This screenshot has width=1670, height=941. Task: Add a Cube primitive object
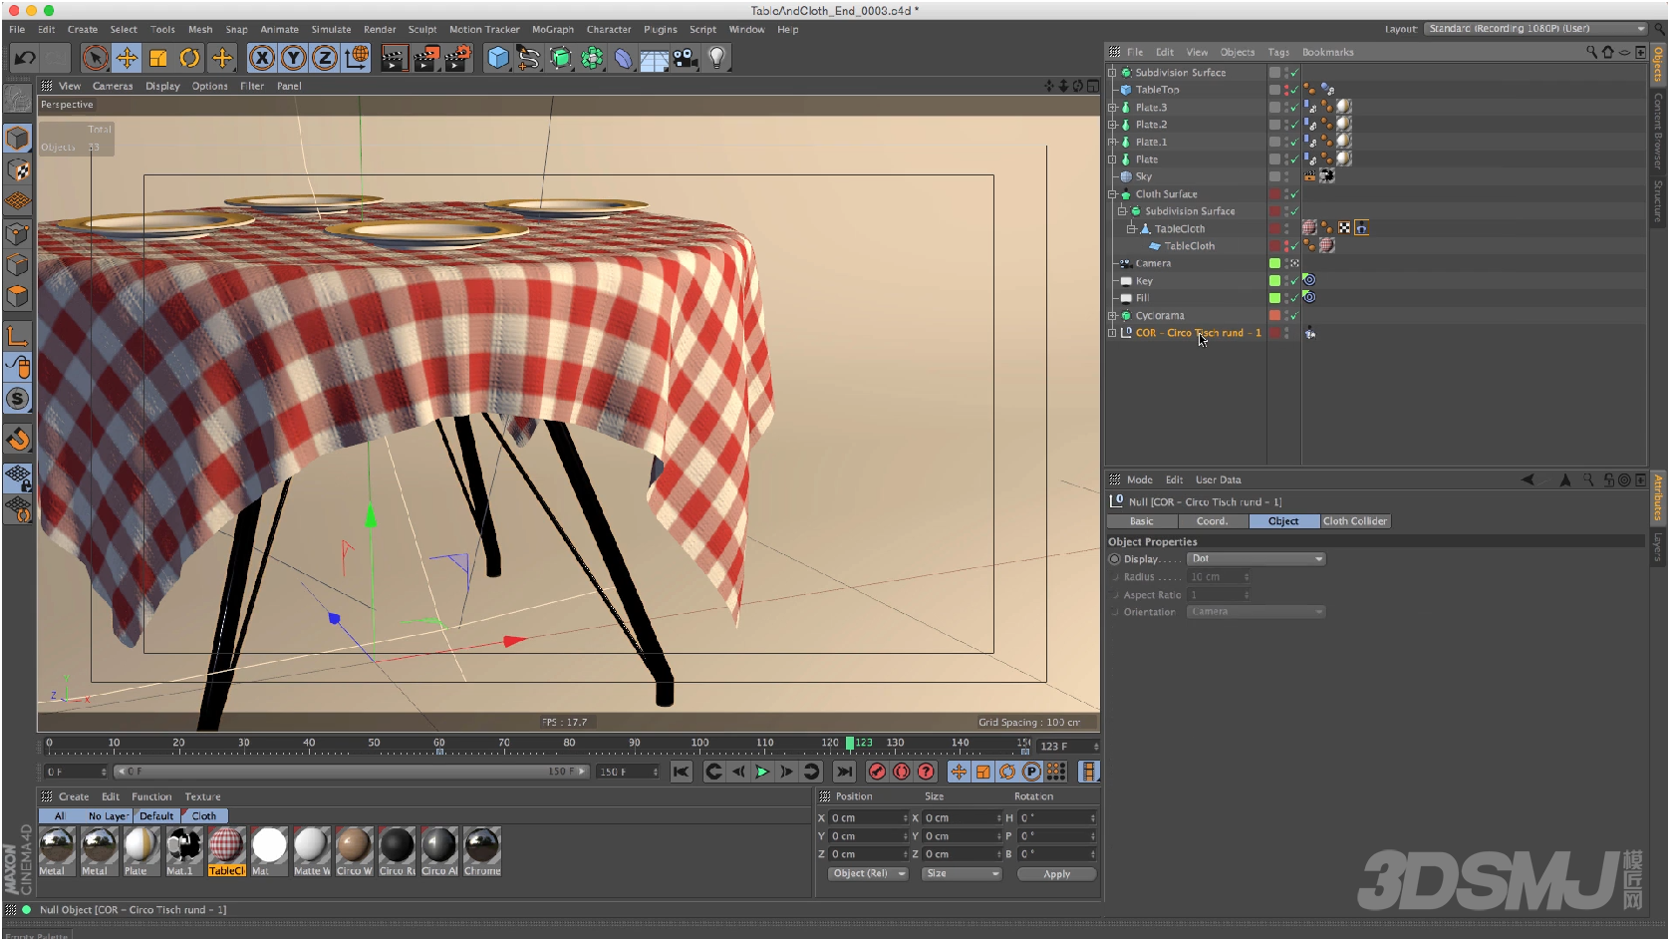(498, 58)
